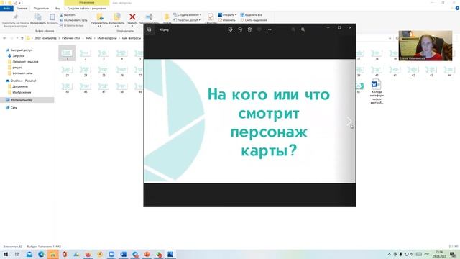Viewport: 460px width, 259px height.
Task: Open Microsoft Edge from the taskbar
Action: (41, 254)
